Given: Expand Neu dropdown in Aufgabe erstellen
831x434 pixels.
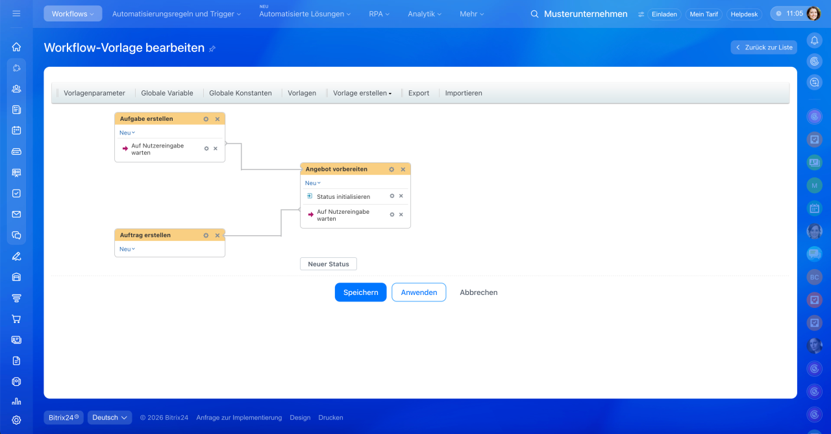Looking at the screenshot, I should click(x=127, y=133).
